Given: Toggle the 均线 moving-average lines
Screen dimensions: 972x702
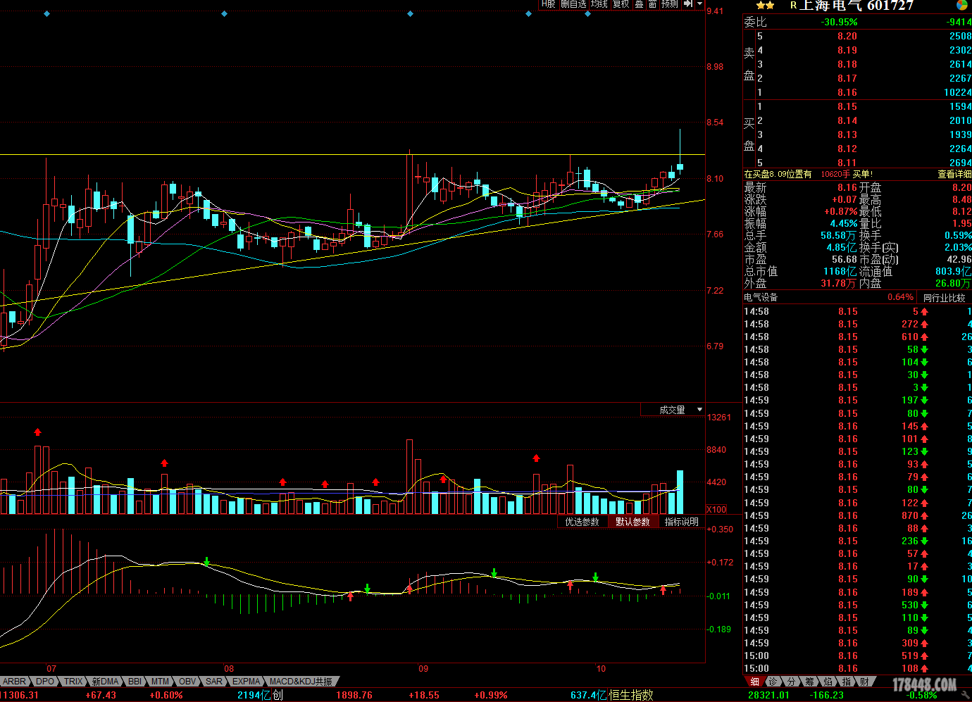Looking at the screenshot, I should tap(599, 4).
